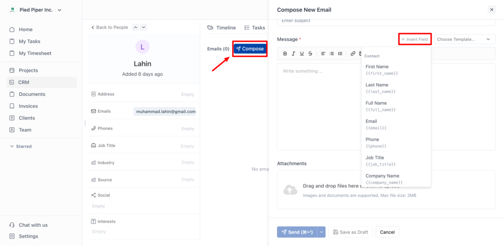Open Team in the sidebar
The image size is (504, 246).
(41, 130)
